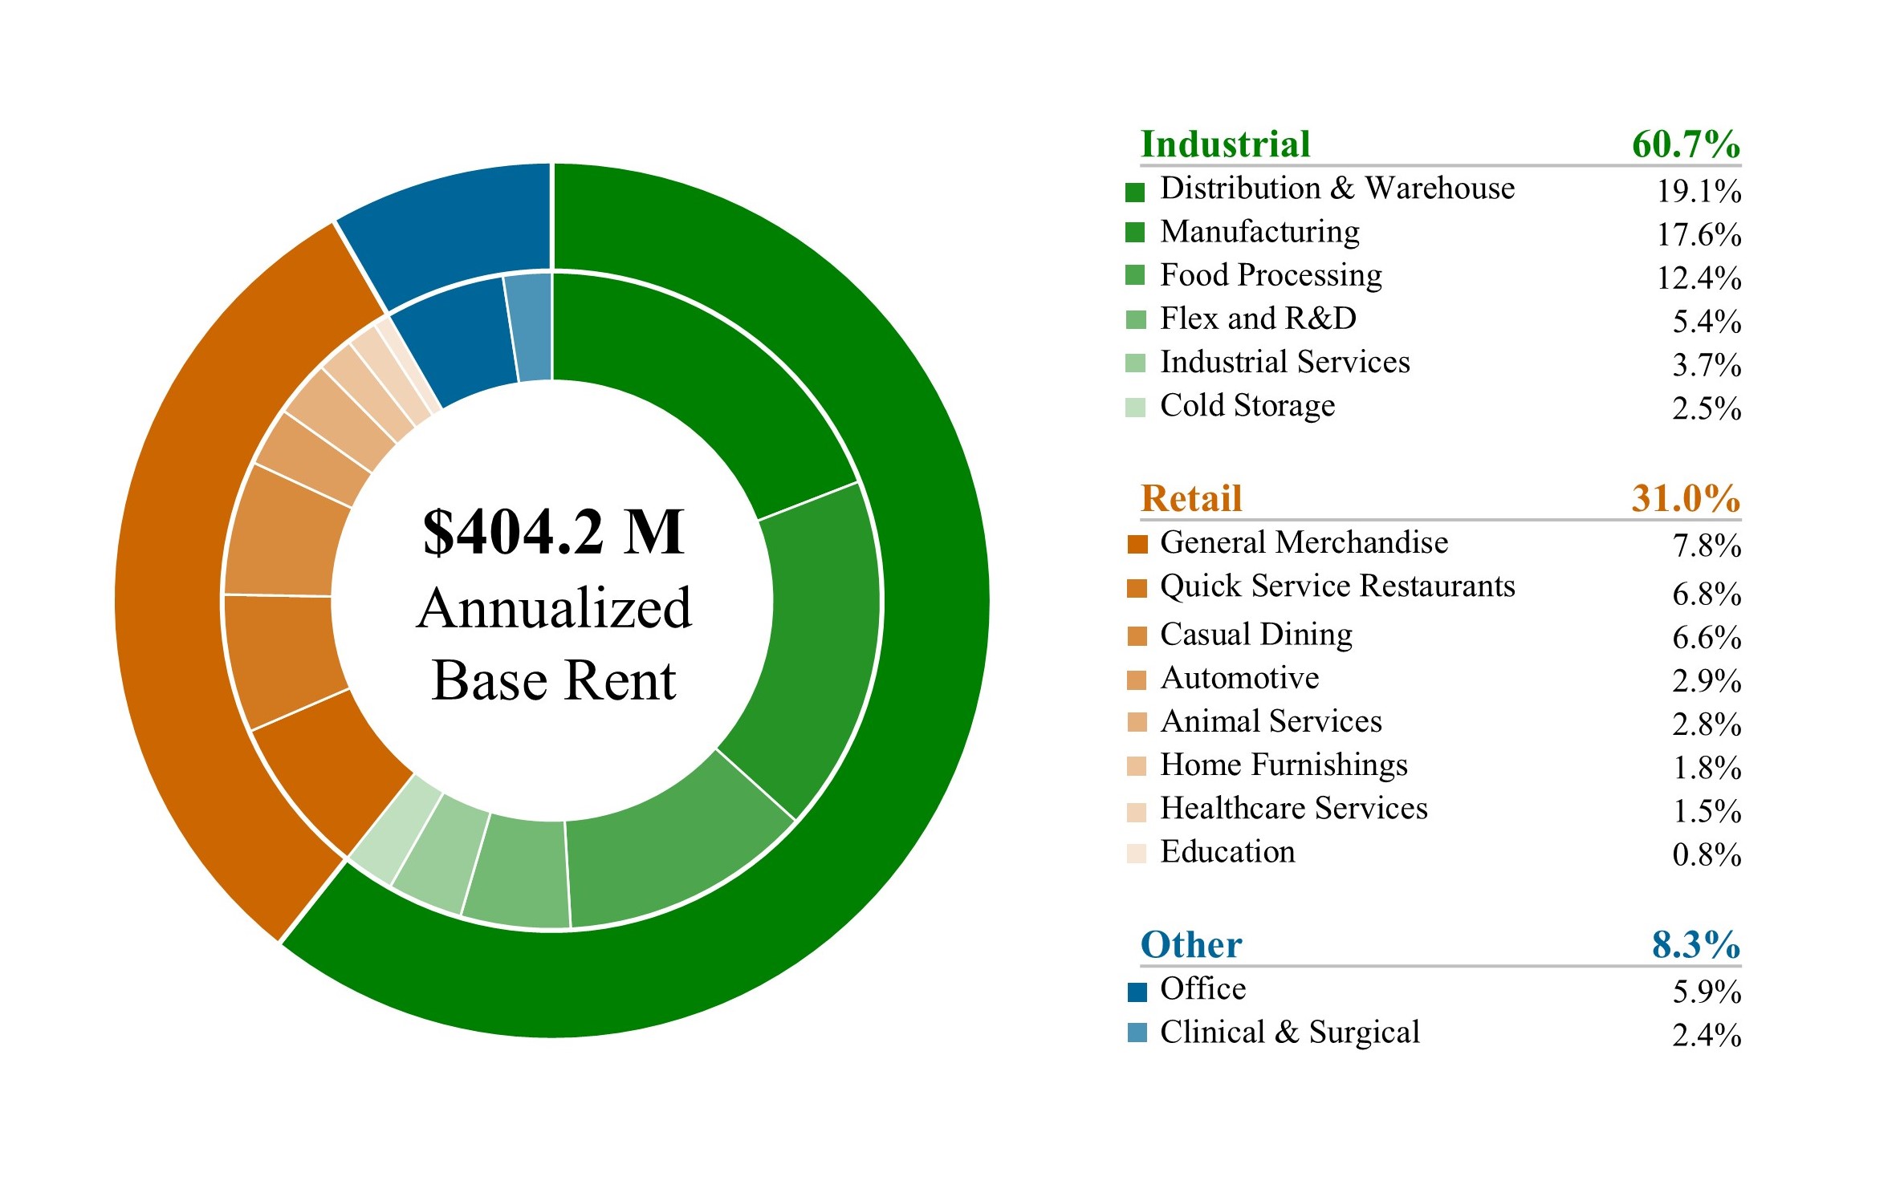1900x1201 pixels.
Task: Select the Casual Dining legend label
Action: (x=1255, y=634)
